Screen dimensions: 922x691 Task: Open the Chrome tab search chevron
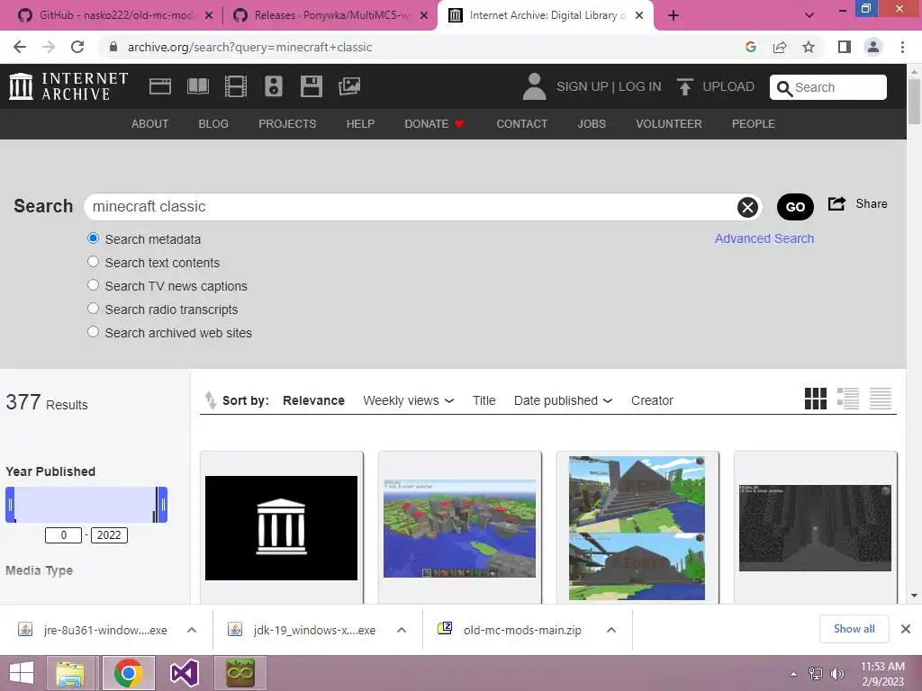(x=809, y=15)
